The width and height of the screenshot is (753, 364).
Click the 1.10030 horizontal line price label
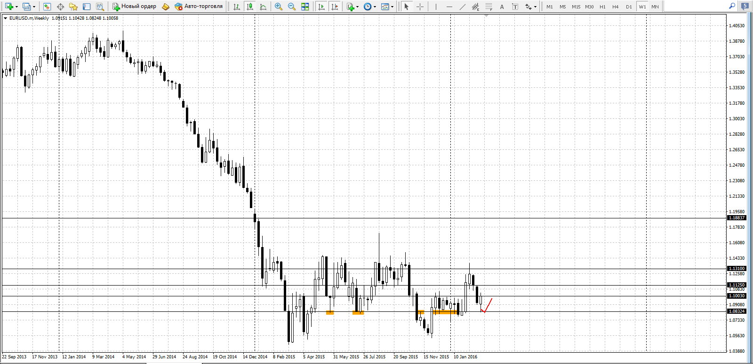pyautogui.click(x=737, y=296)
